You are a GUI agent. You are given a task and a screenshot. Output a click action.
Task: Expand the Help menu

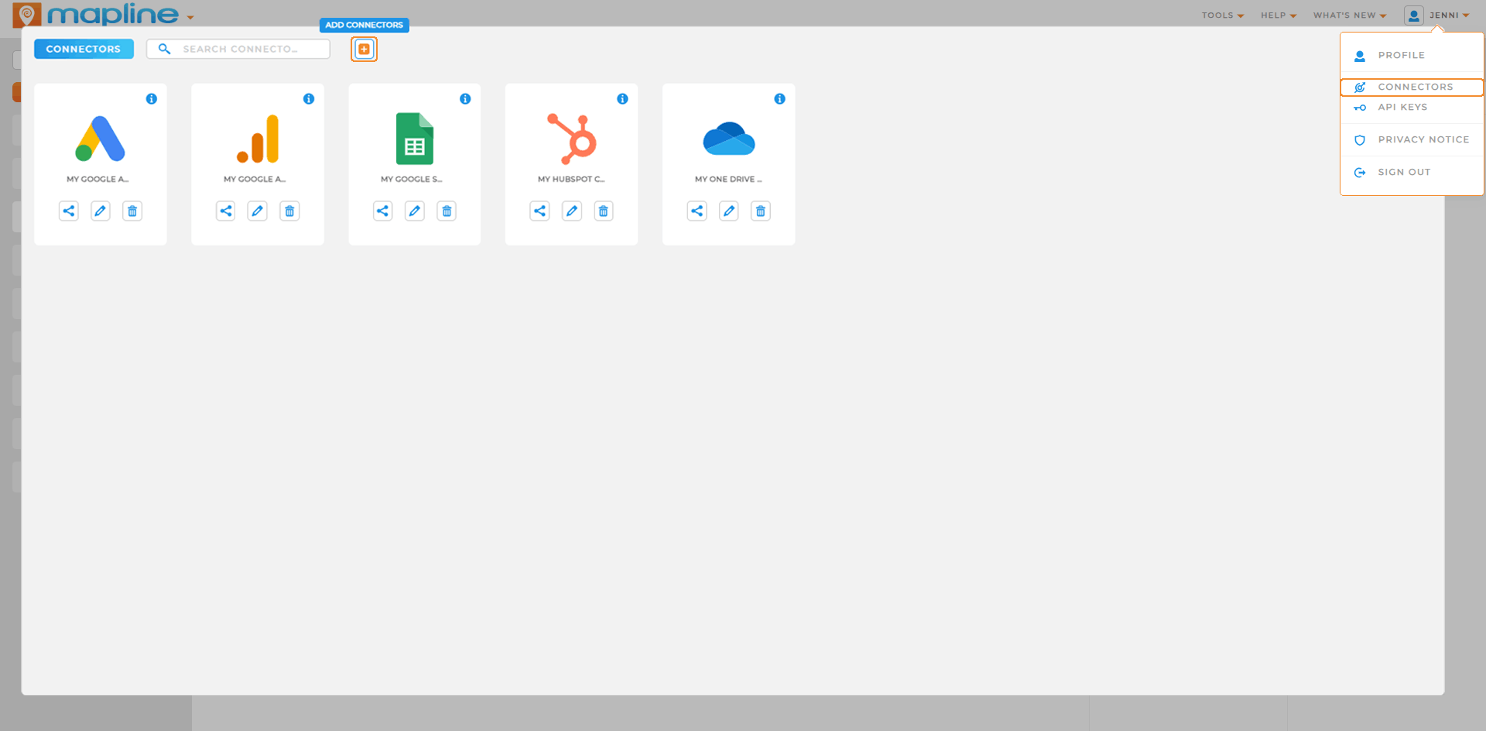(x=1277, y=15)
